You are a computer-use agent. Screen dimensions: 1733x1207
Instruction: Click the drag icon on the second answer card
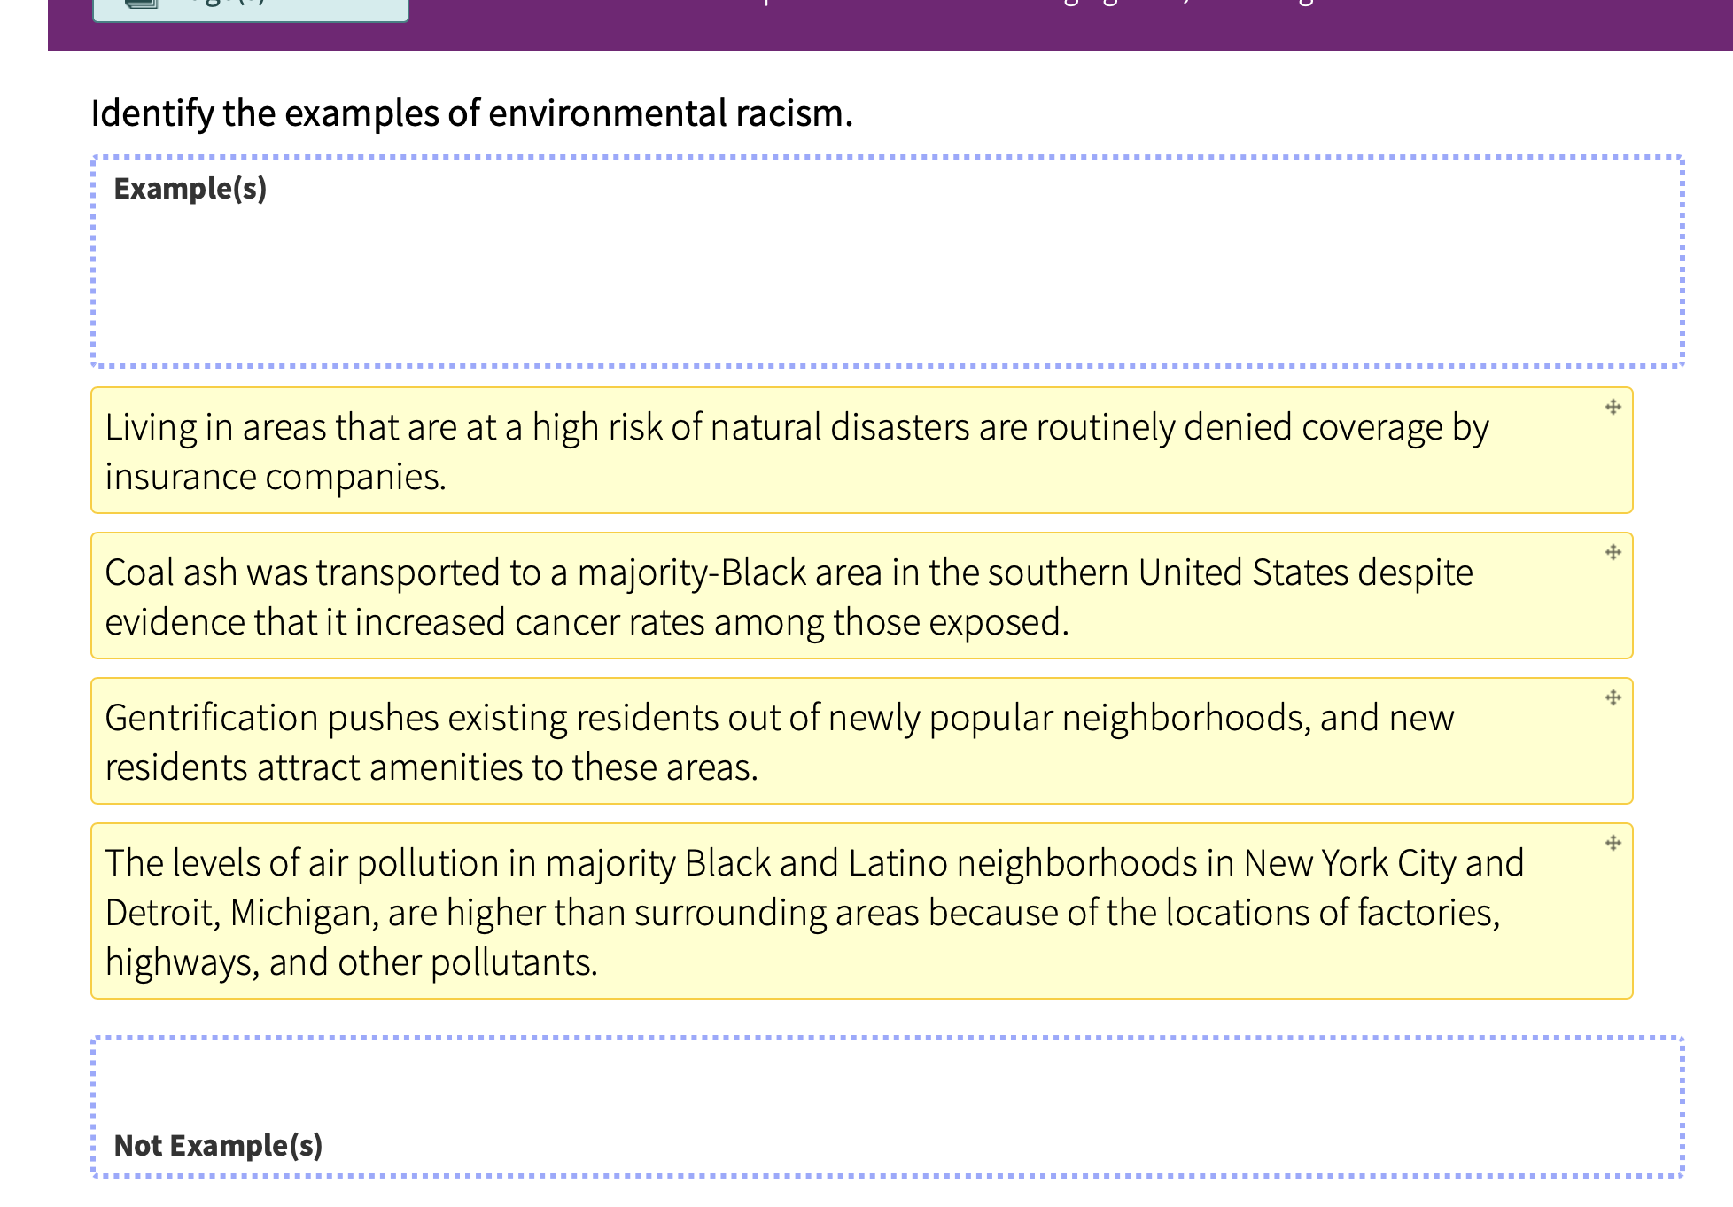point(1613,553)
